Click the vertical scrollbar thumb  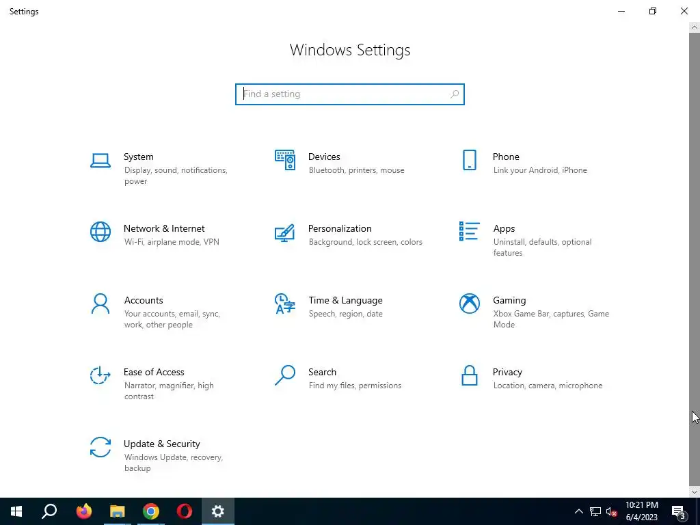coord(695,258)
